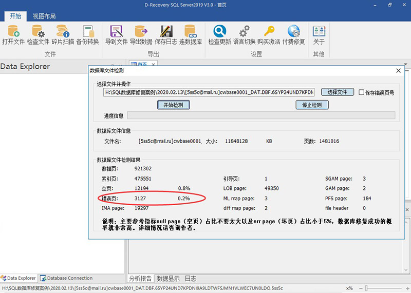Click zoom out minus in status bar

pos(361,288)
